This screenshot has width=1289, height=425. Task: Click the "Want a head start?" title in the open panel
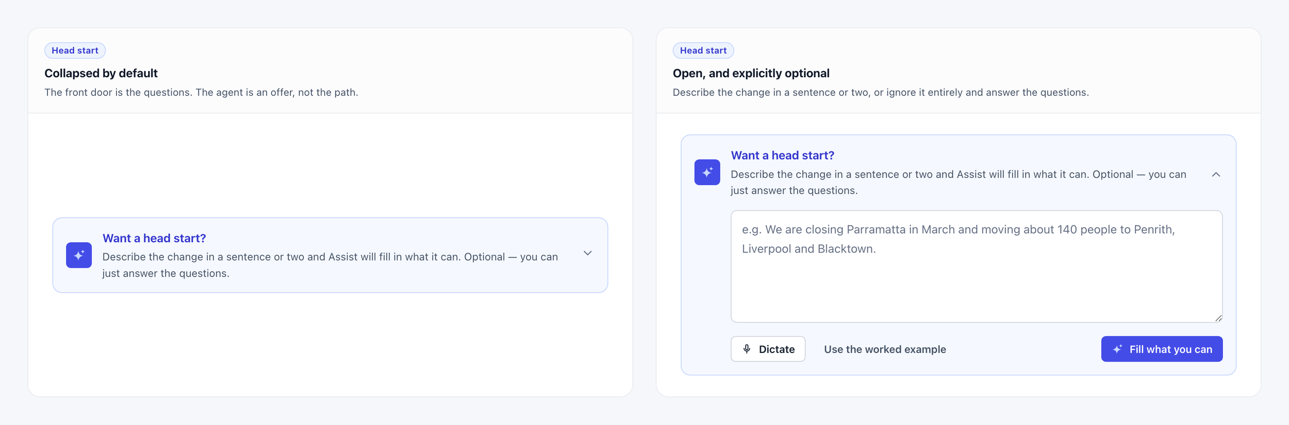[782, 155]
